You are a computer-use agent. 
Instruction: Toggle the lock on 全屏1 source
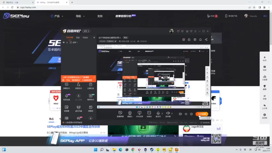(x=67, y=42)
